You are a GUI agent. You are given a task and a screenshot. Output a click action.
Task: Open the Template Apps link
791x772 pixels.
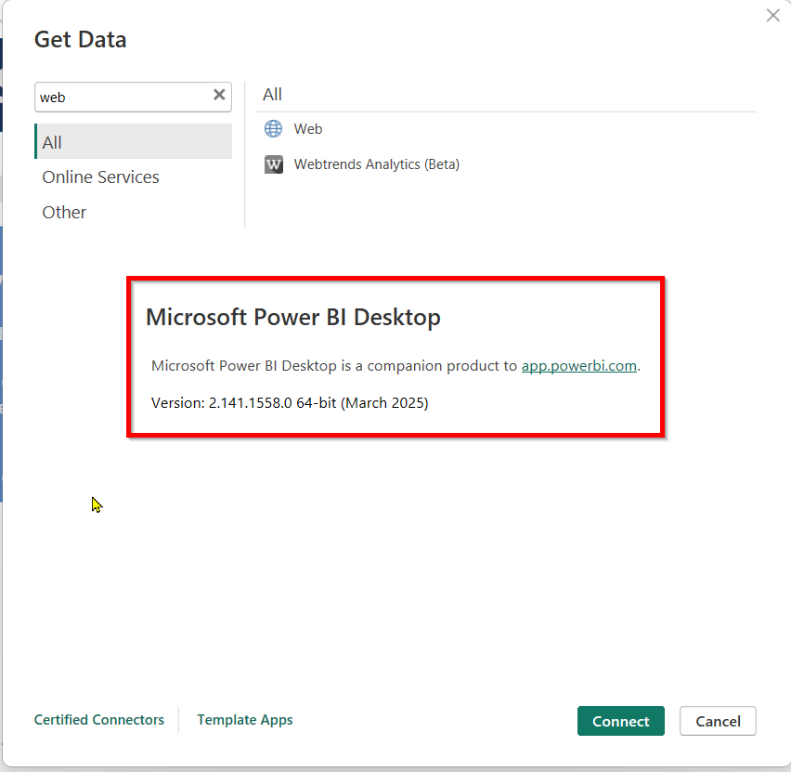[x=245, y=720]
